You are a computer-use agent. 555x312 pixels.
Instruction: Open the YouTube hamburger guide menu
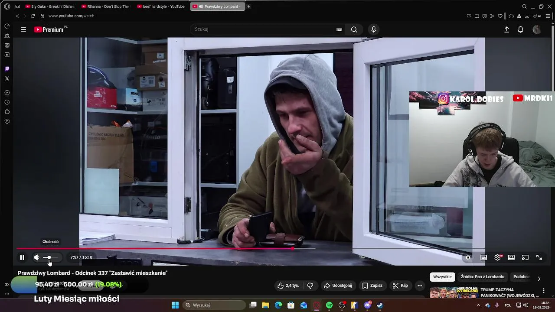[x=23, y=29]
